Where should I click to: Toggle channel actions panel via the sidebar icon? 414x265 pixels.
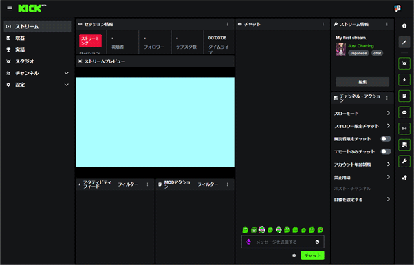pos(404,145)
